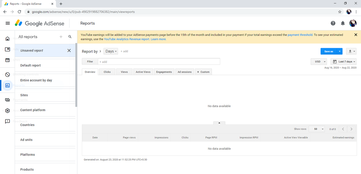Open the download report dropdown
The height and width of the screenshot is (174, 361).
[x=351, y=51]
